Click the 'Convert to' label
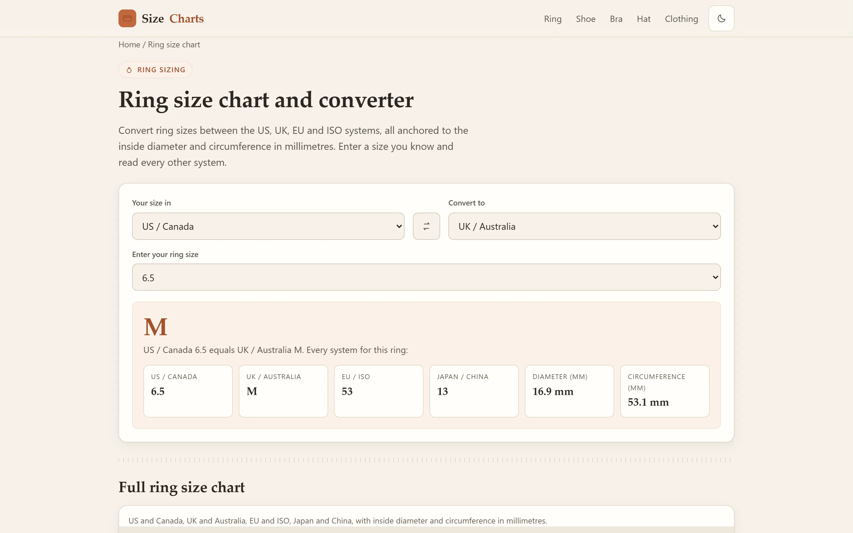 (x=466, y=203)
